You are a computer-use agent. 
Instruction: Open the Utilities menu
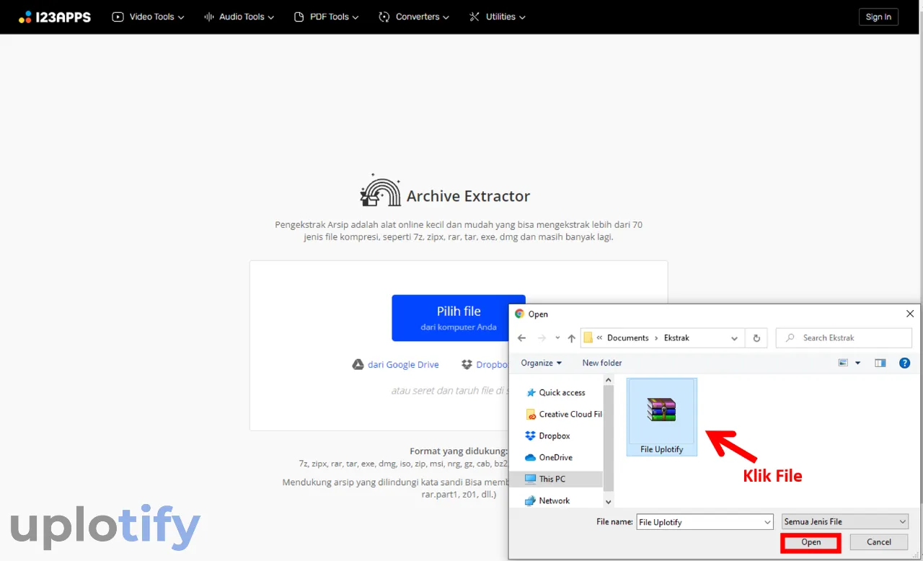click(497, 17)
